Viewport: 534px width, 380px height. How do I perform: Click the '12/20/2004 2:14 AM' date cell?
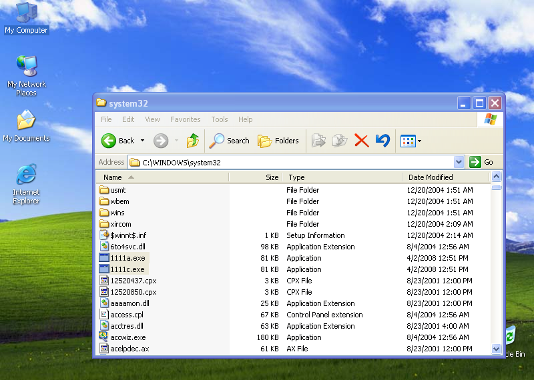440,235
